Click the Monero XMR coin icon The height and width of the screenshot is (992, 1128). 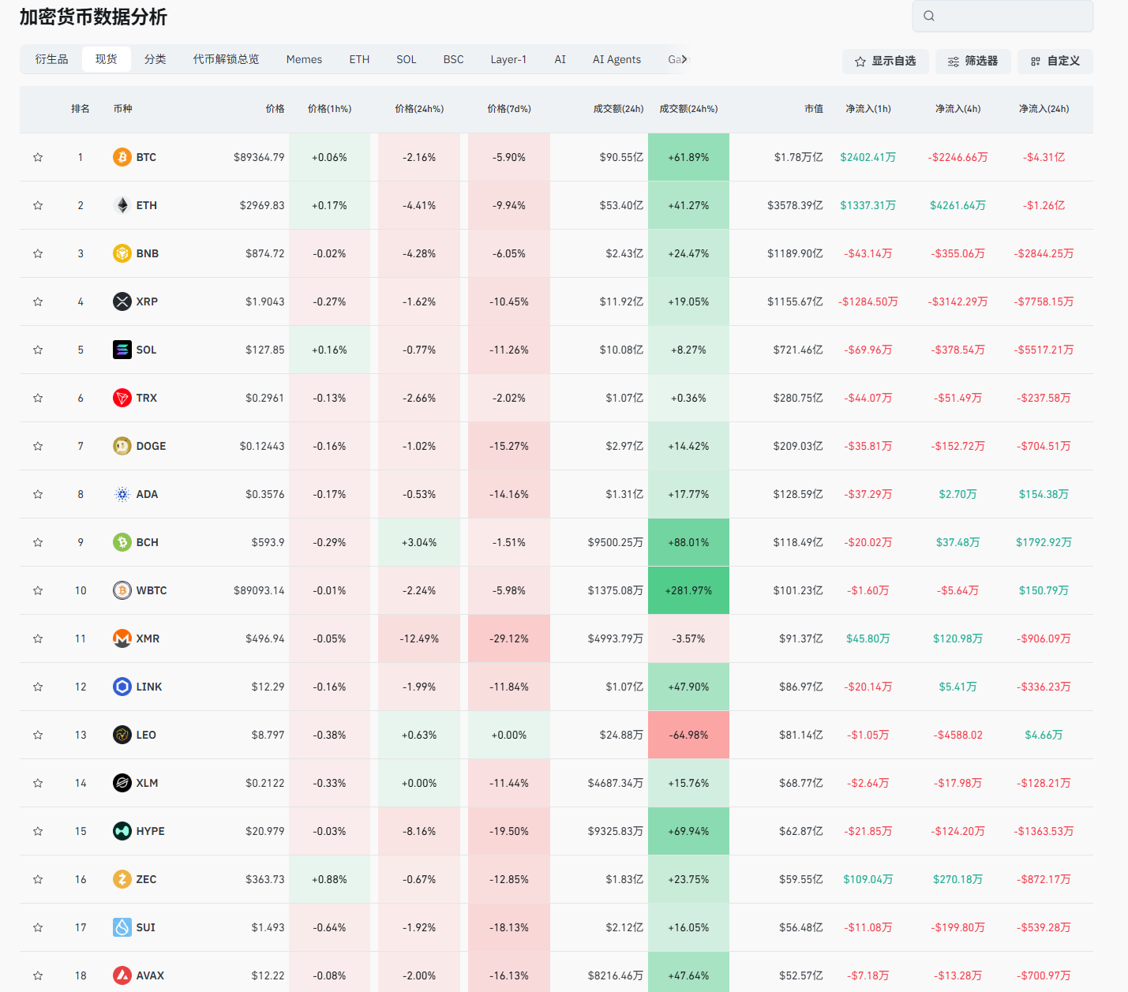(x=122, y=638)
